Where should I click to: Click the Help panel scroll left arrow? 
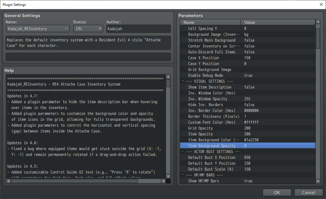[x=8, y=181]
